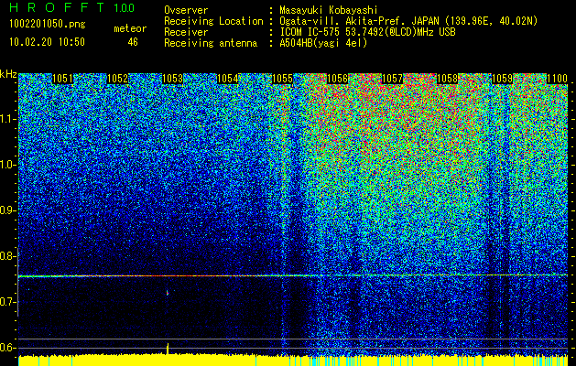Click the 1.0 kHz axis label
This screenshot has height=366, width=576.
[x=7, y=165]
